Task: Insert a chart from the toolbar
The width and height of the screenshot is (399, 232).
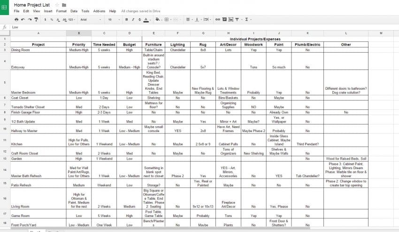Action: (x=231, y=19)
